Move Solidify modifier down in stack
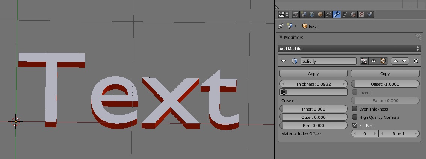 [x=405, y=61]
